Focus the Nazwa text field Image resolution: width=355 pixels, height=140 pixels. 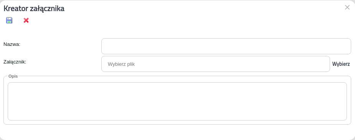click(x=226, y=46)
